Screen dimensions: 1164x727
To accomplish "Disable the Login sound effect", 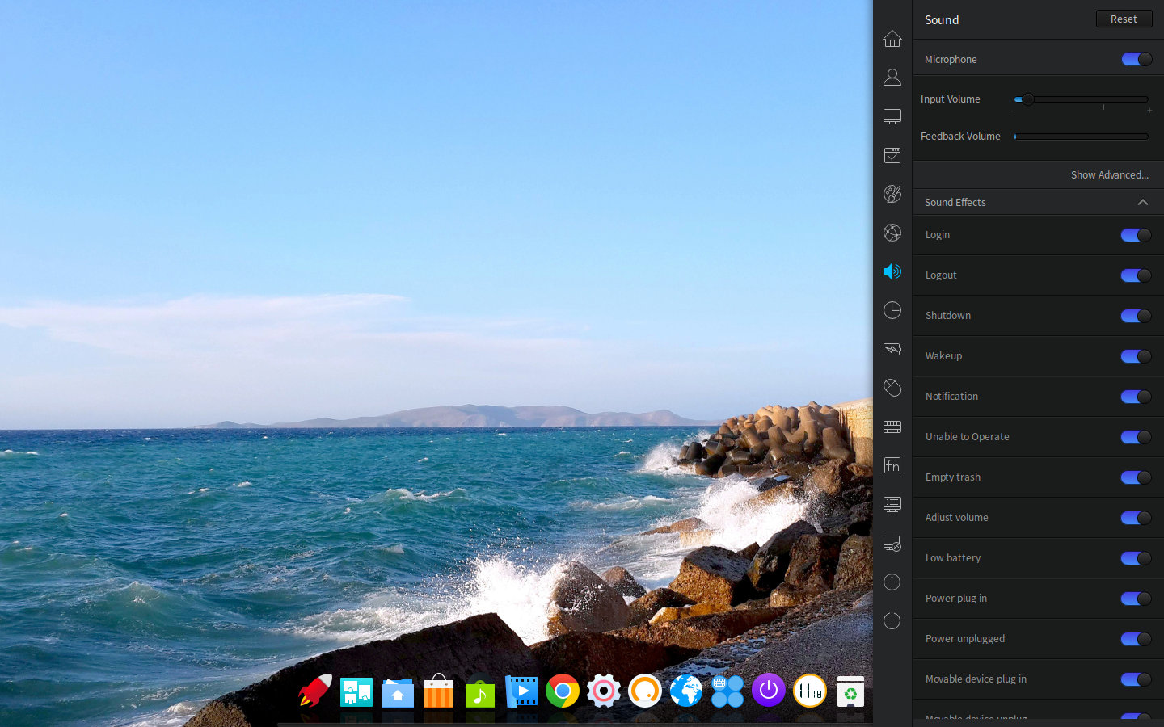I will click(x=1136, y=235).
